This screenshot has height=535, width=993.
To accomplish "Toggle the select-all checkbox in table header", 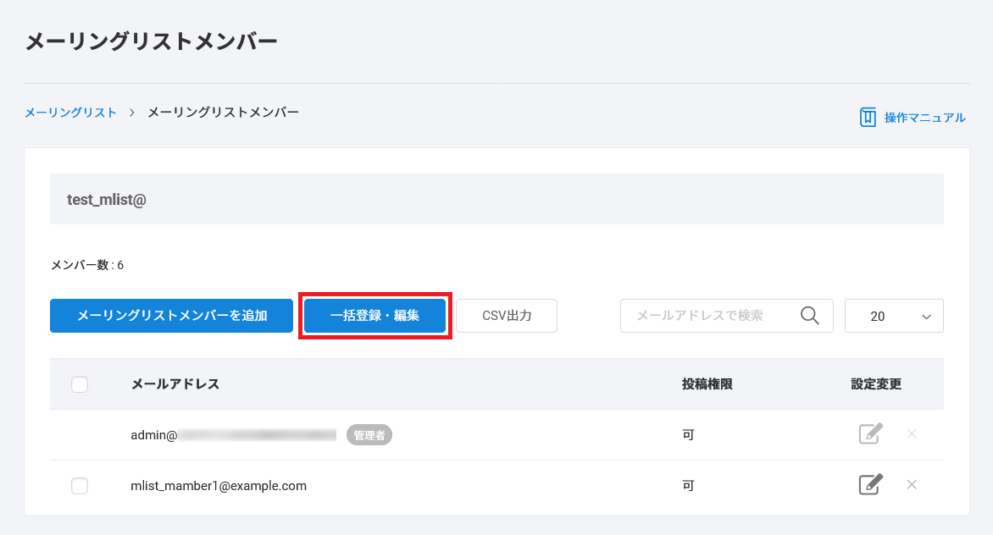I will [80, 384].
